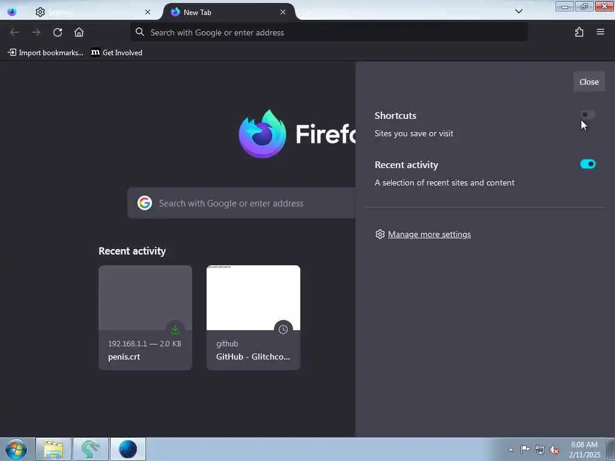Go back using the back arrow

(x=14, y=32)
